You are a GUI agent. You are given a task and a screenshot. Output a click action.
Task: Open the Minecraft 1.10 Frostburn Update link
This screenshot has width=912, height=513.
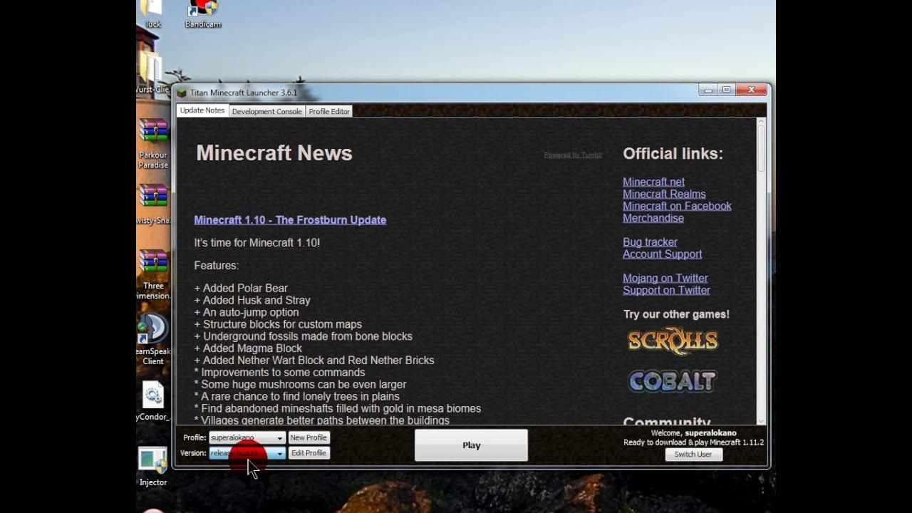point(290,220)
